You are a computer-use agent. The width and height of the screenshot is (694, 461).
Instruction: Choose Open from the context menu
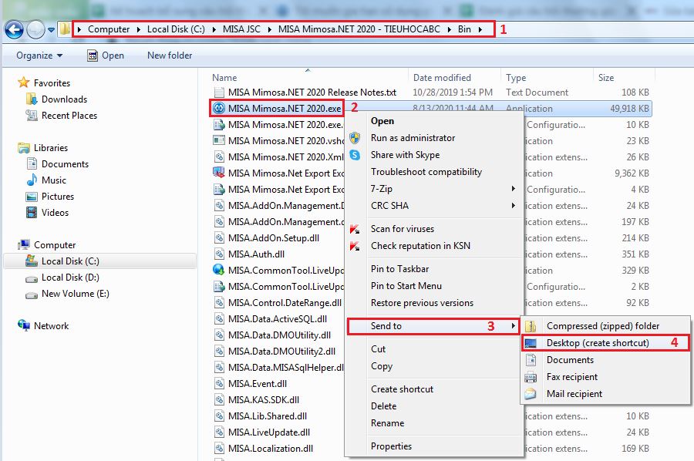382,121
